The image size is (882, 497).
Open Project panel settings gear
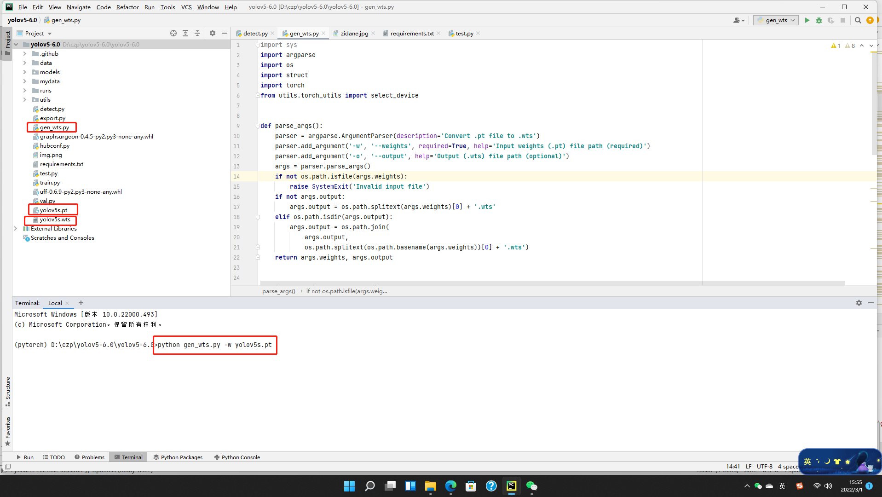(x=213, y=33)
